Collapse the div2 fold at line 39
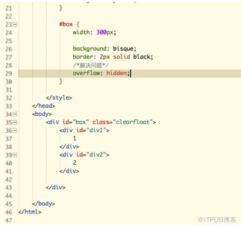241x227 pixels. point(15,155)
